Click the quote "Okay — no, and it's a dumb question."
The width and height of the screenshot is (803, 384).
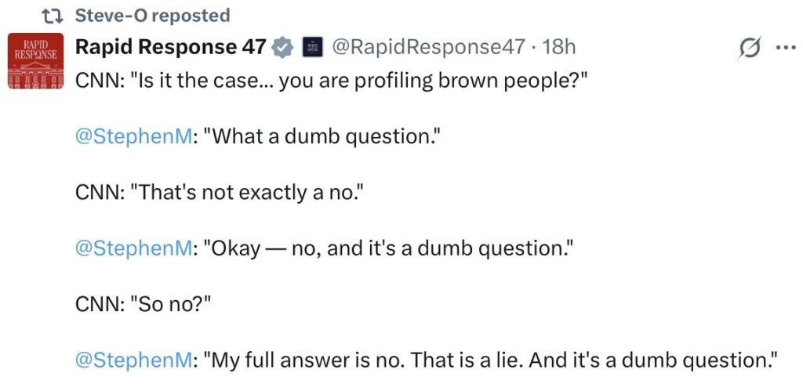tap(390, 248)
